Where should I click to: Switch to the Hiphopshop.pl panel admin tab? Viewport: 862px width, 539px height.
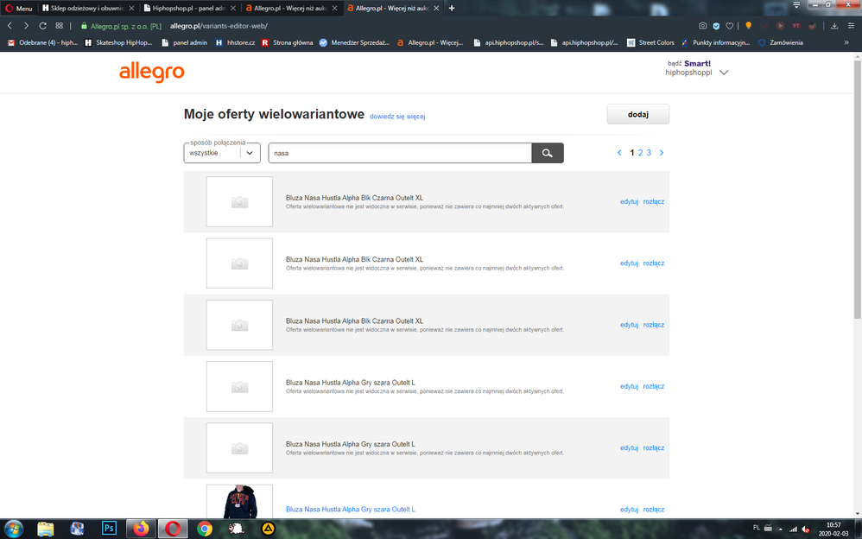187,8
